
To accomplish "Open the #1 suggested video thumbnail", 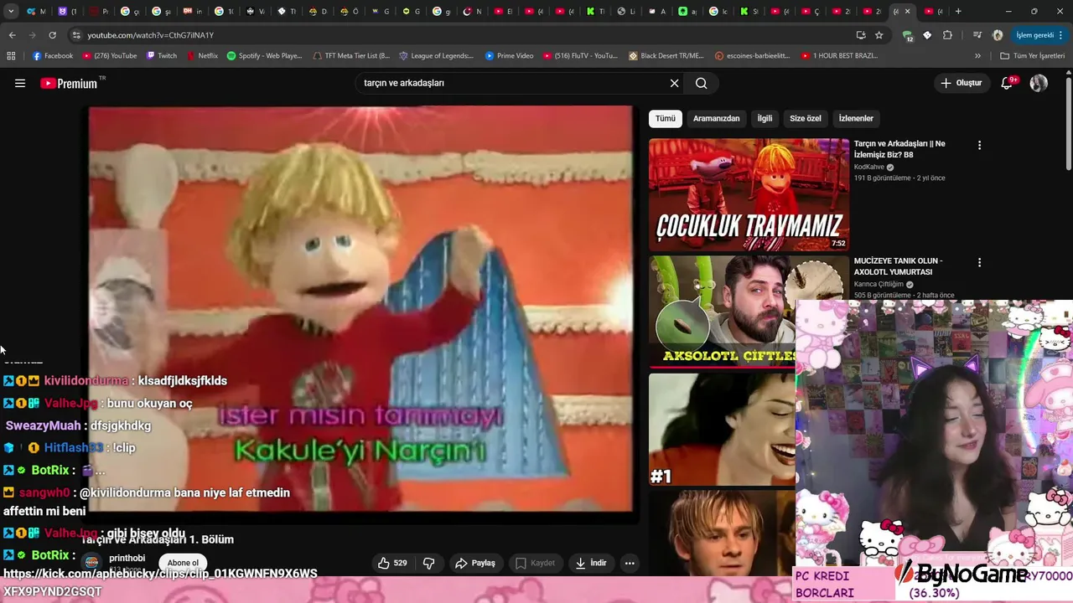I will click(x=722, y=429).
